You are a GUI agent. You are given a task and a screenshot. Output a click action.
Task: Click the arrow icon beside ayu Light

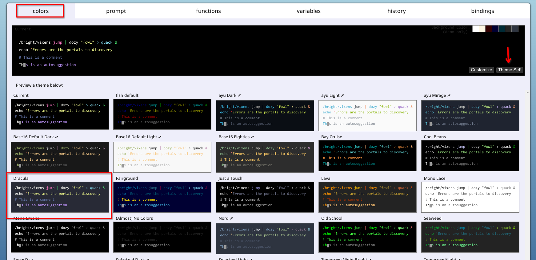[342, 96]
